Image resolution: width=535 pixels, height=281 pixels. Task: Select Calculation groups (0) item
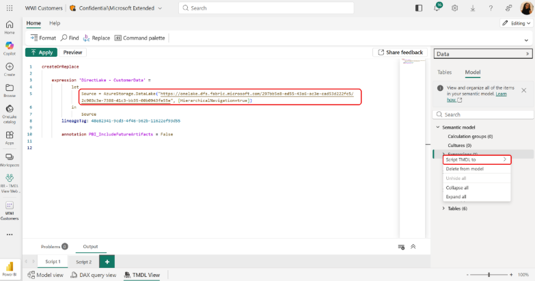(x=470, y=136)
